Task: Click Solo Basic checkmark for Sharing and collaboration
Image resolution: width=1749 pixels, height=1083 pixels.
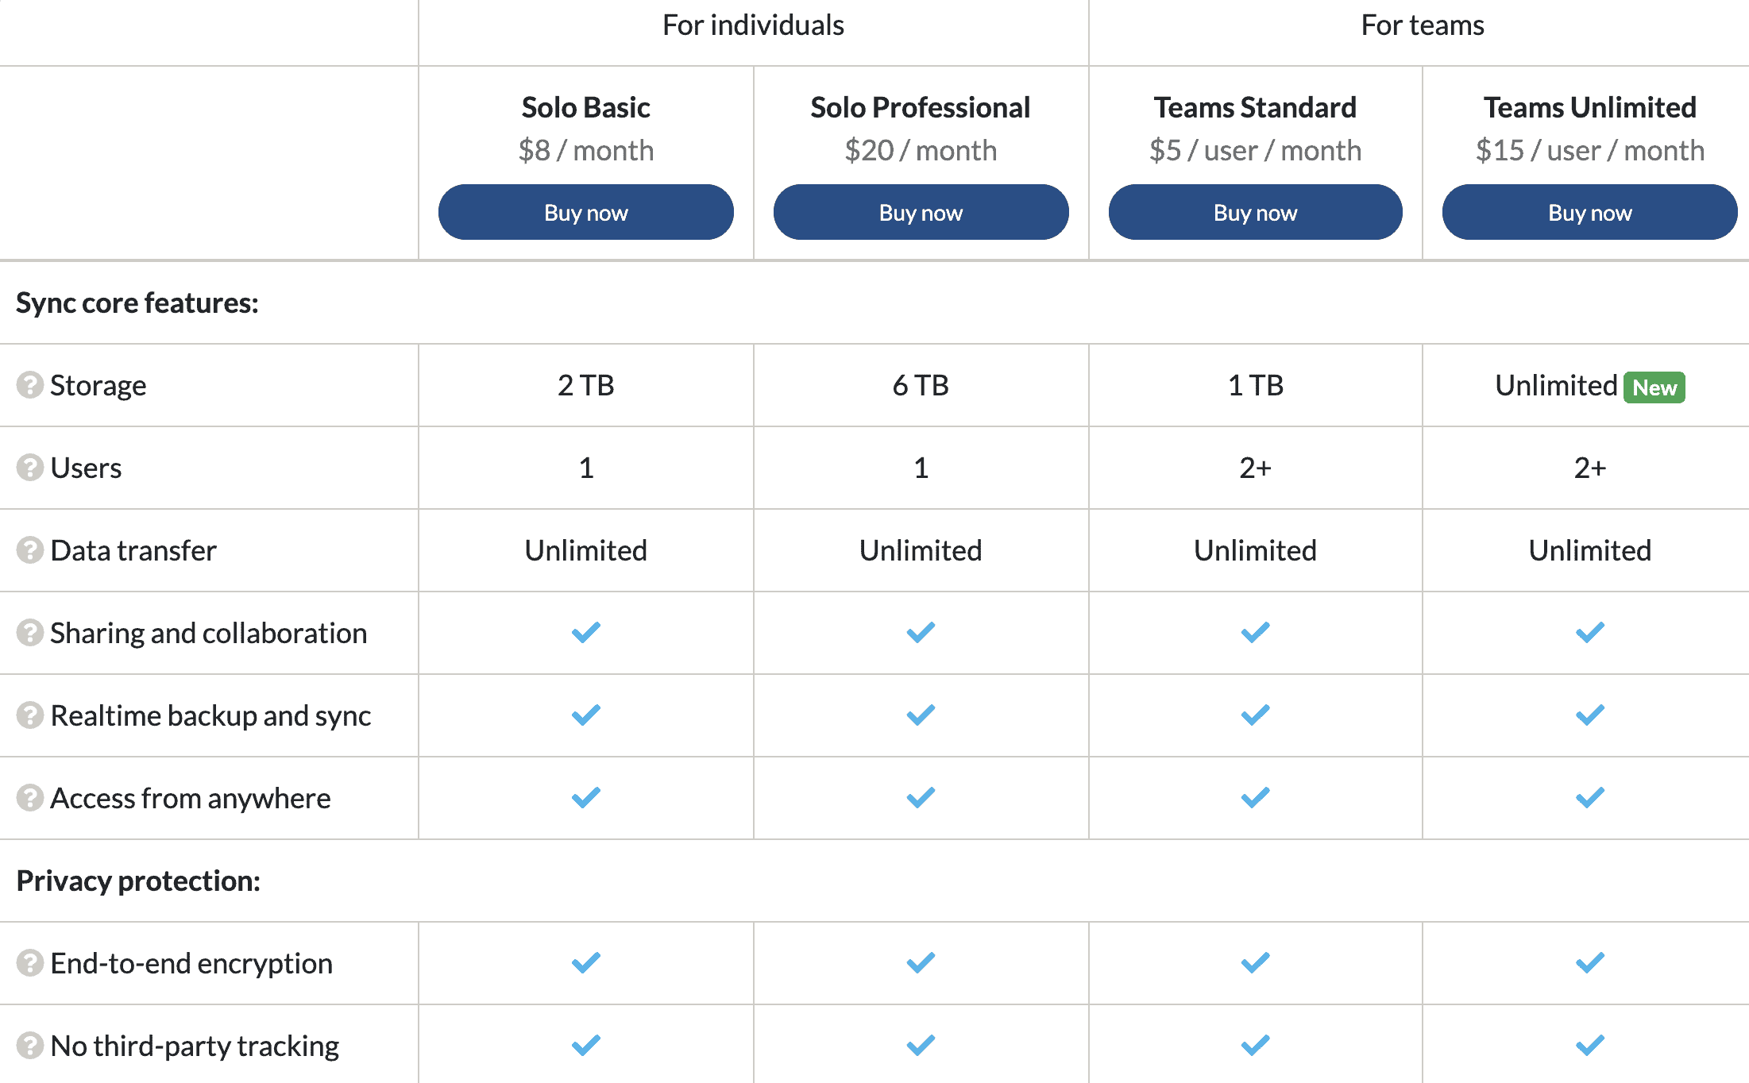Action: coord(586,633)
